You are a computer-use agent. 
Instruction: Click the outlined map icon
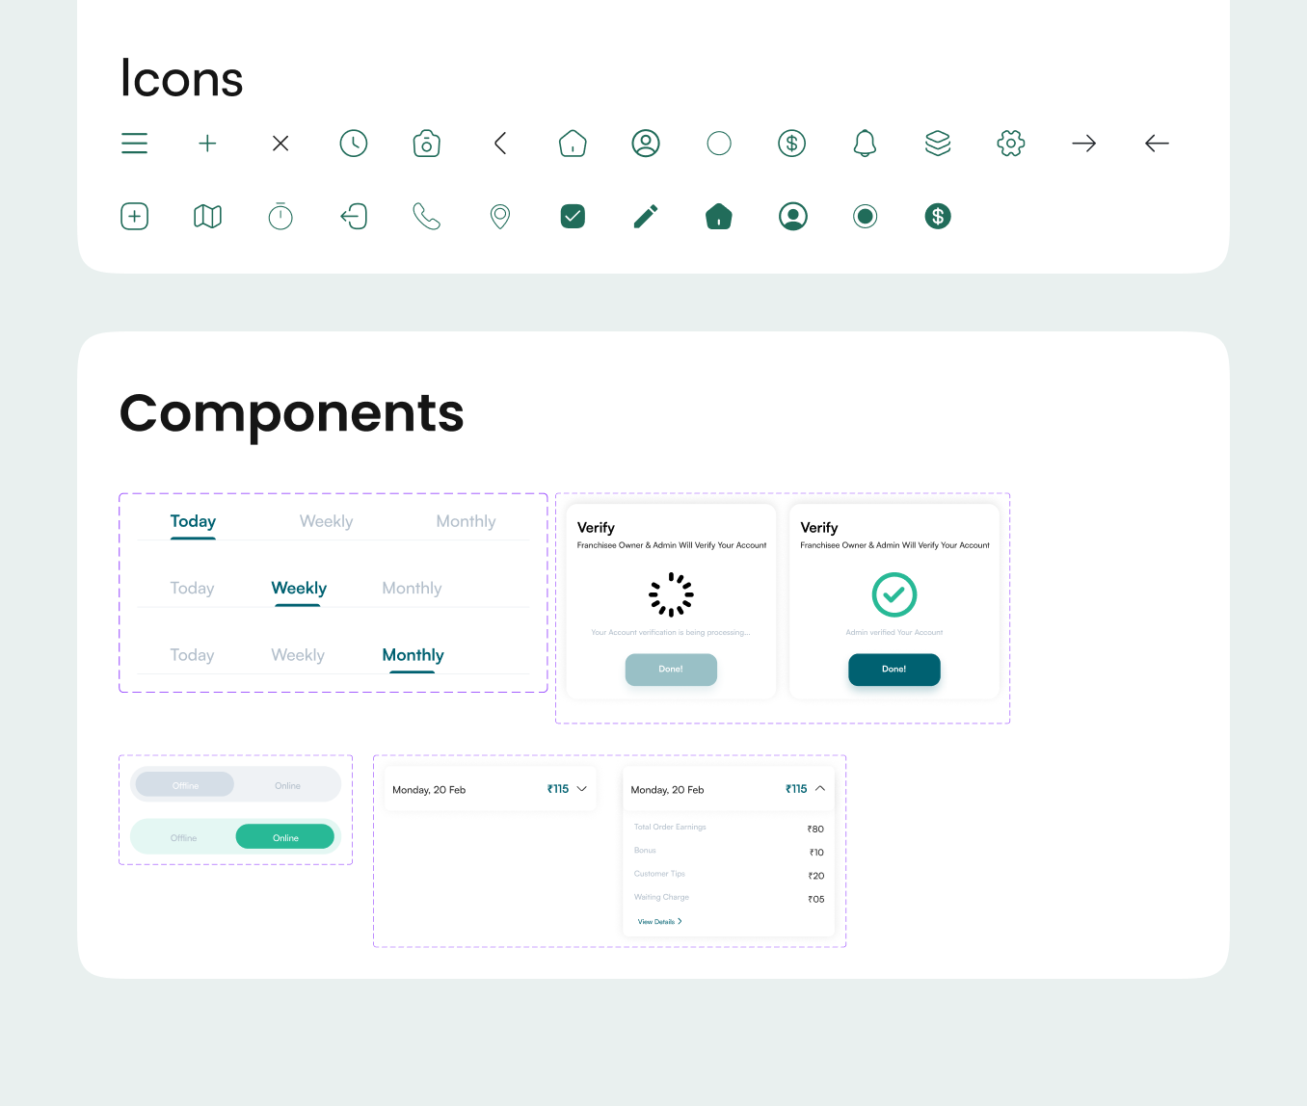[x=207, y=217]
